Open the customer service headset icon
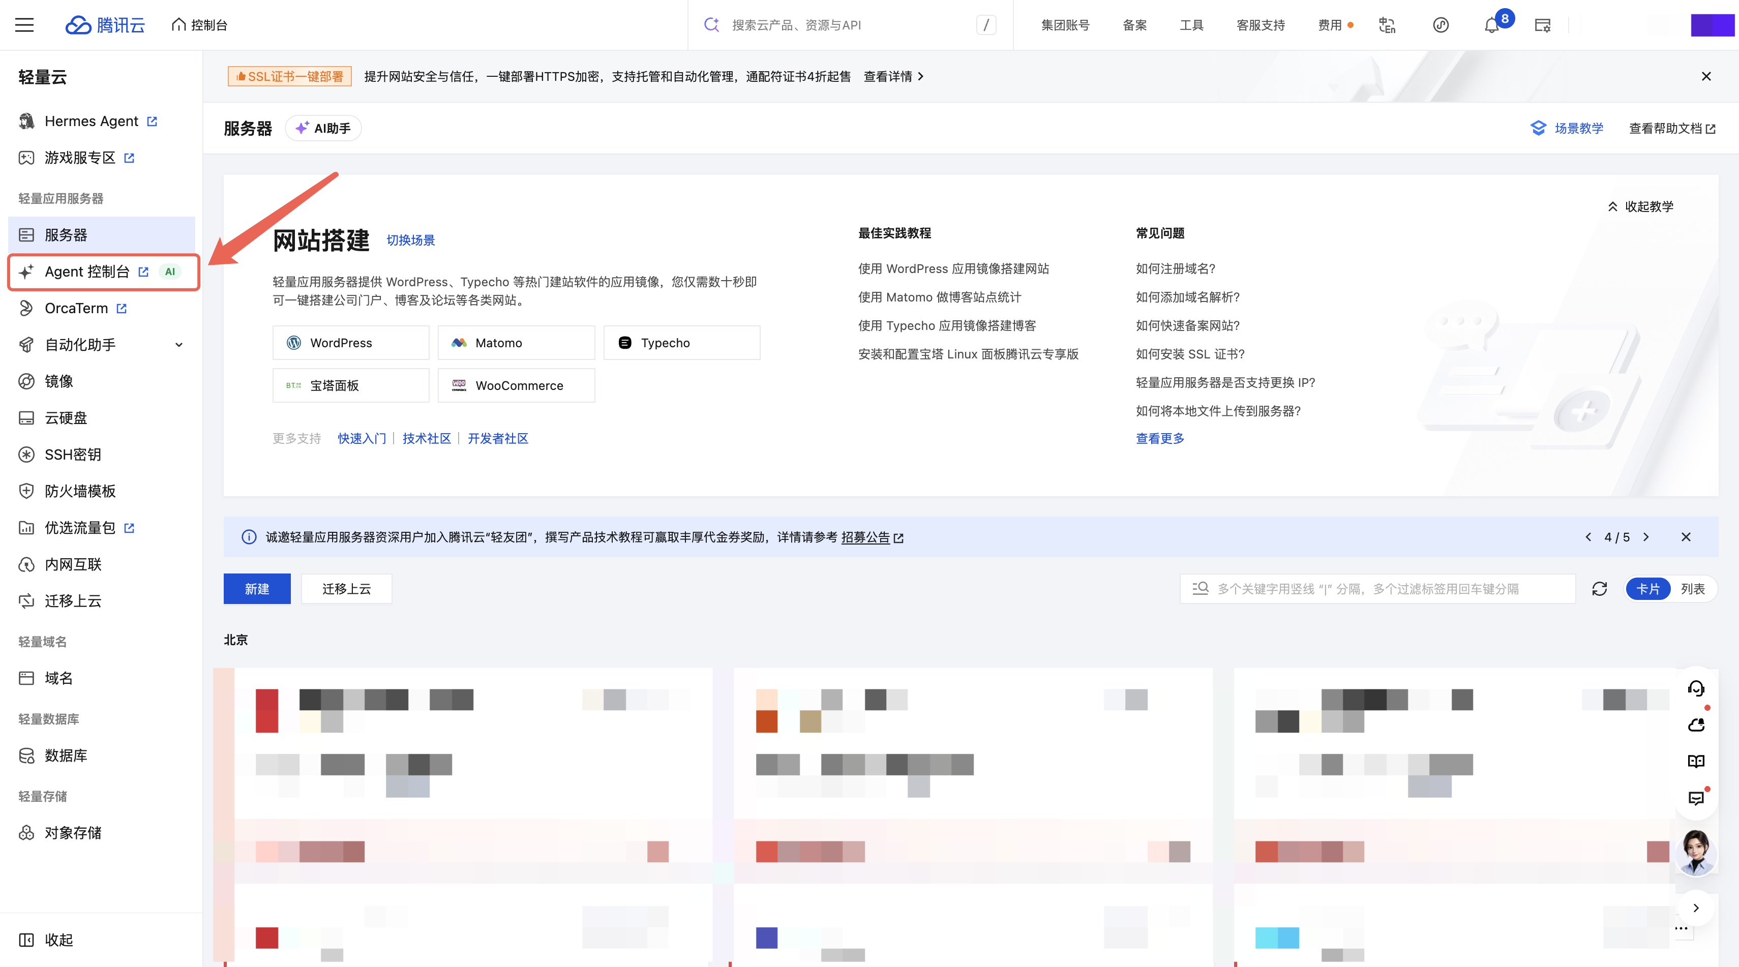This screenshot has height=967, width=1739. (x=1696, y=689)
